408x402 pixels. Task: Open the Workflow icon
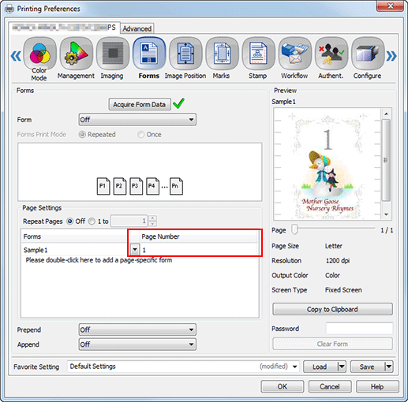294,54
